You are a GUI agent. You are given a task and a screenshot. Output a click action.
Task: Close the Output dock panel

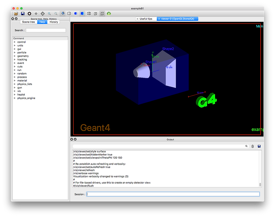[x=71, y=139]
